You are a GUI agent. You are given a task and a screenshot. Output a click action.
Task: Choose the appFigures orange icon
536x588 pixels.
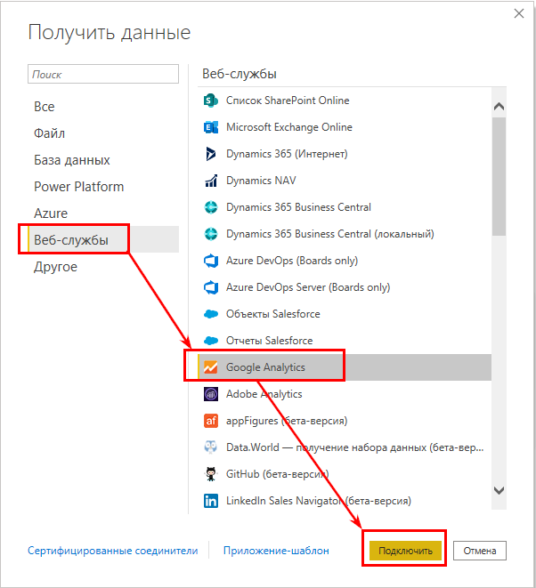click(210, 421)
